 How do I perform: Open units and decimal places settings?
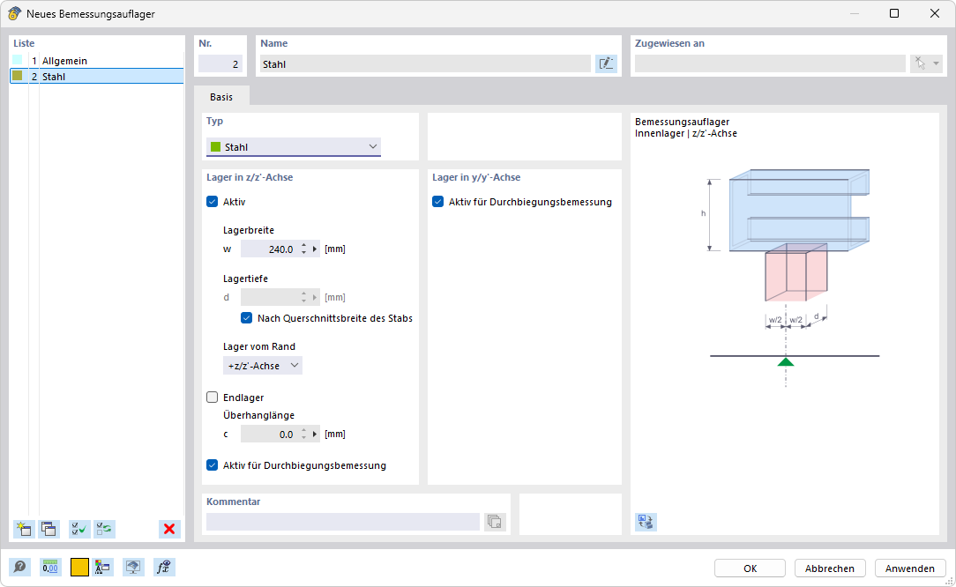coord(50,567)
